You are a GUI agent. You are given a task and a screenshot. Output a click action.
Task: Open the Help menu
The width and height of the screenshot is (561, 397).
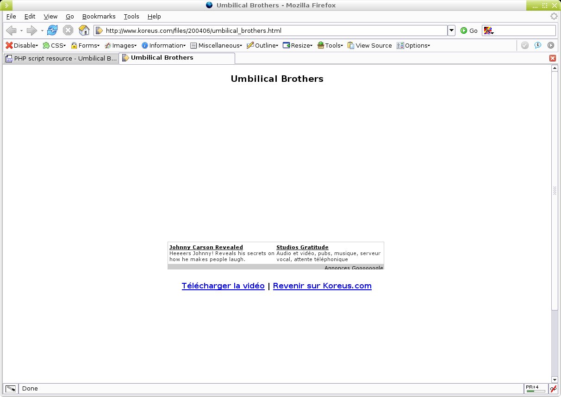tap(154, 16)
